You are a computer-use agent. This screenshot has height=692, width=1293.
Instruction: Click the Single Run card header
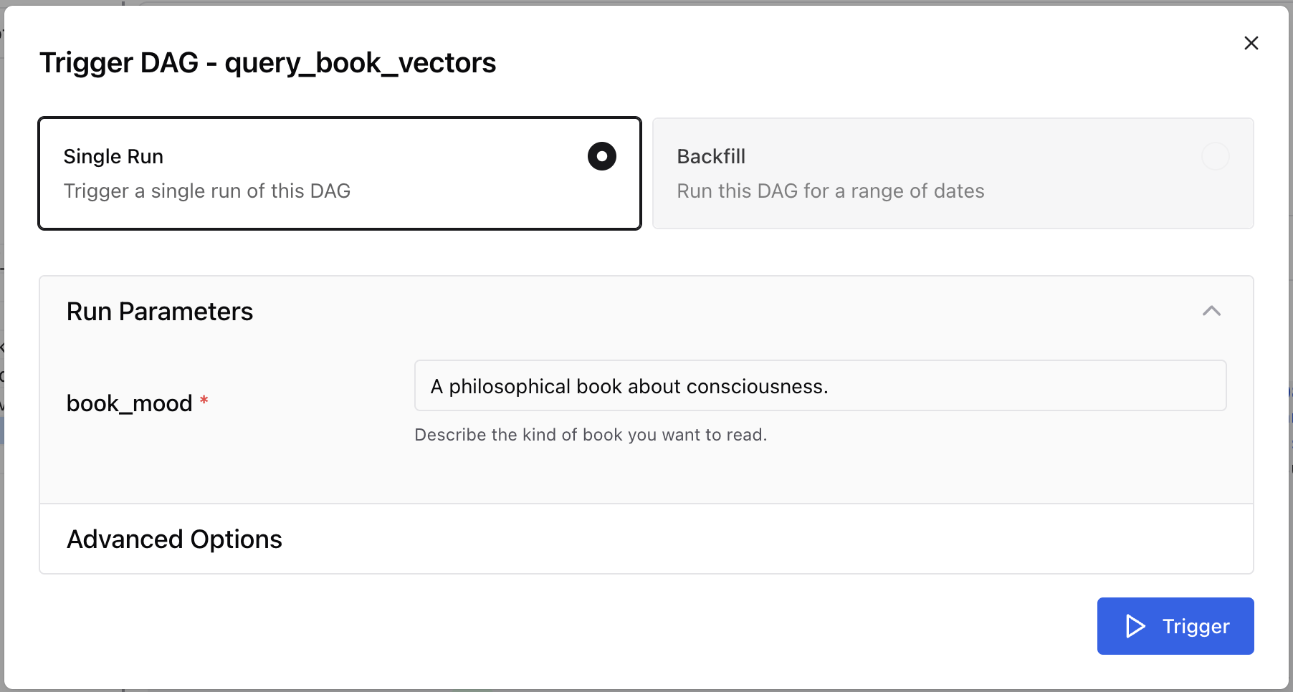113,156
